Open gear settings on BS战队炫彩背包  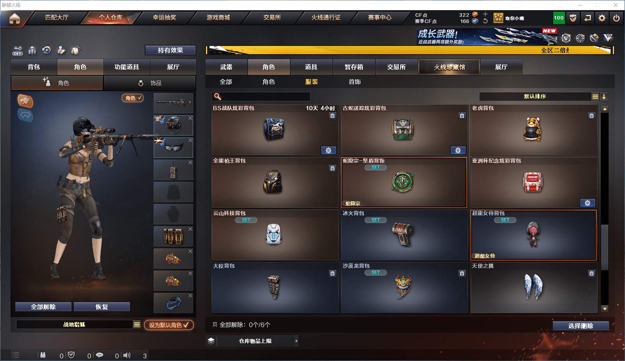(x=328, y=150)
